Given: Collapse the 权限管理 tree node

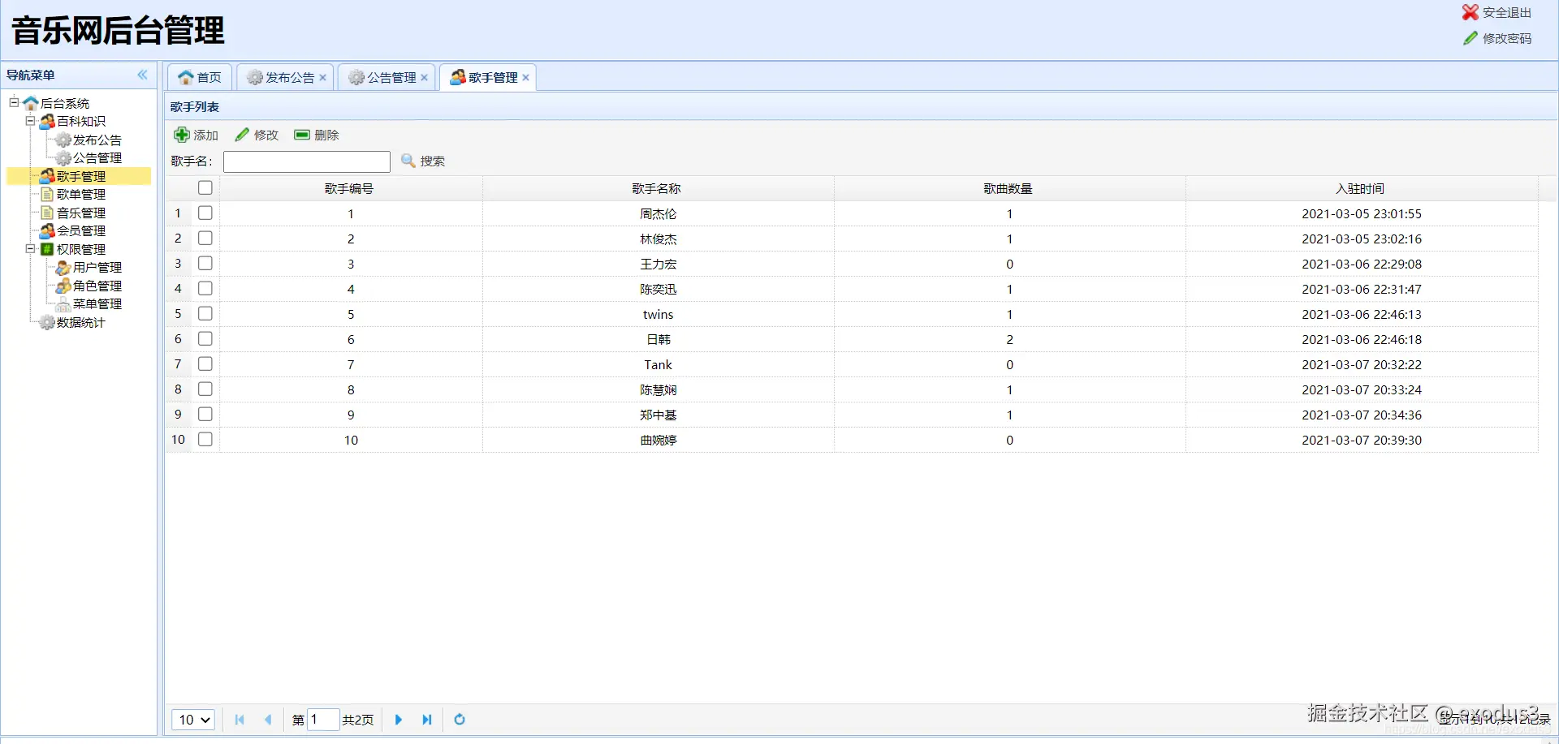Looking at the screenshot, I should tap(30, 249).
